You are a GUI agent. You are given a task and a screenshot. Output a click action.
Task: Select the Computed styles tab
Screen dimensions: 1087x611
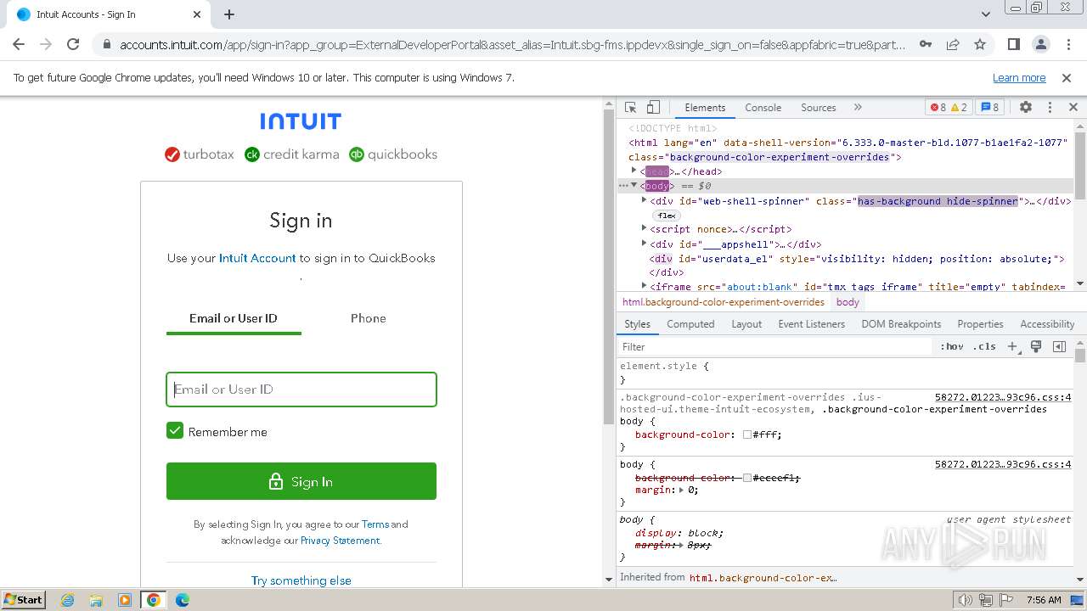click(x=690, y=324)
